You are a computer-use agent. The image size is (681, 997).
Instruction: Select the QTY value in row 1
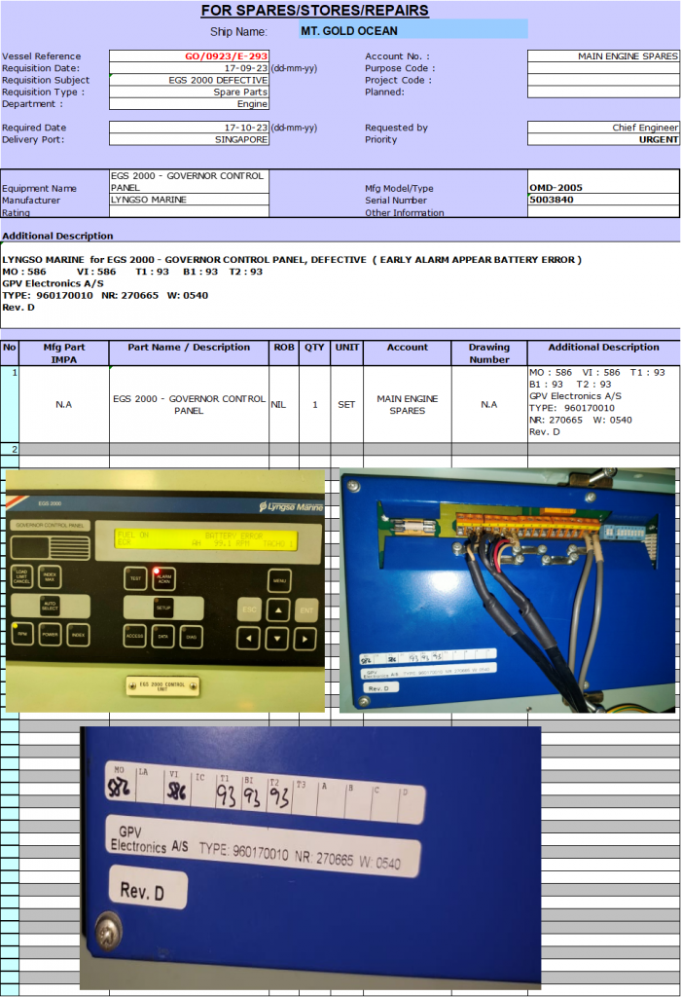tap(314, 404)
